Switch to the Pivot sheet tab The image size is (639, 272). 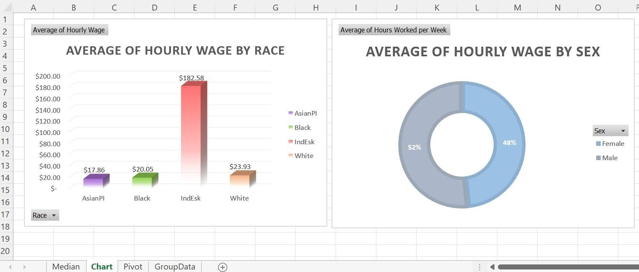coord(133,267)
